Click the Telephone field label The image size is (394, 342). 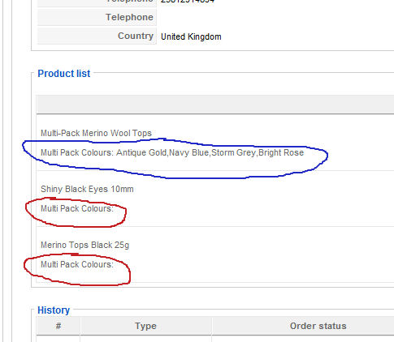tap(129, 17)
